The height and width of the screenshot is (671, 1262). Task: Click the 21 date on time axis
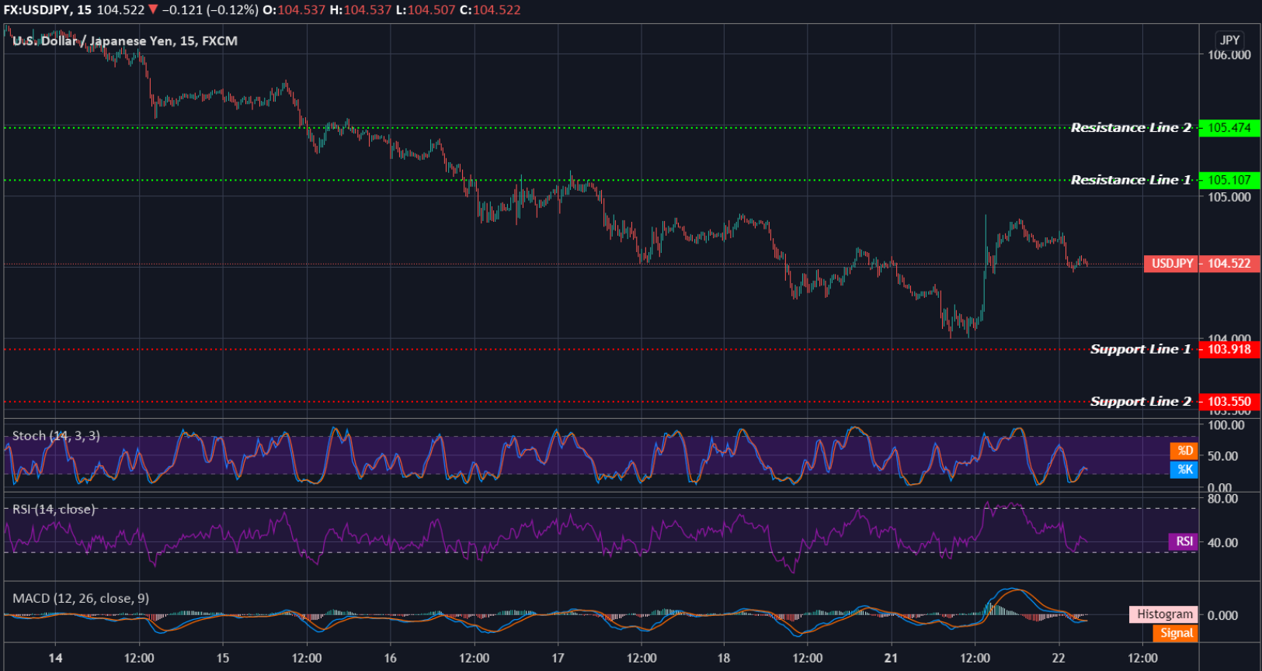[x=891, y=658]
